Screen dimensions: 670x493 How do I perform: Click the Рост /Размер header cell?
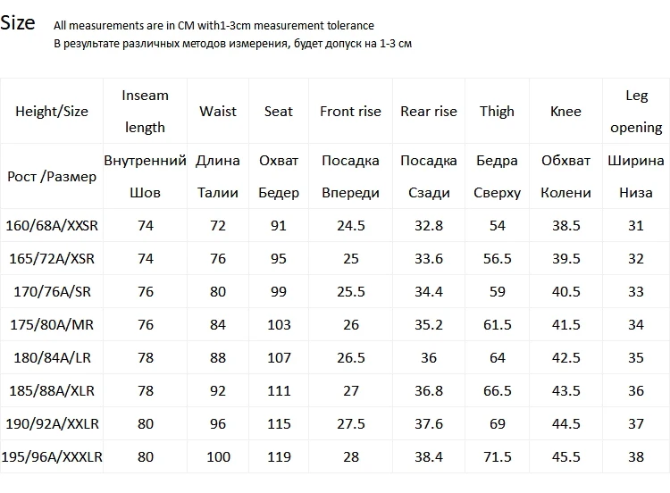click(x=52, y=177)
